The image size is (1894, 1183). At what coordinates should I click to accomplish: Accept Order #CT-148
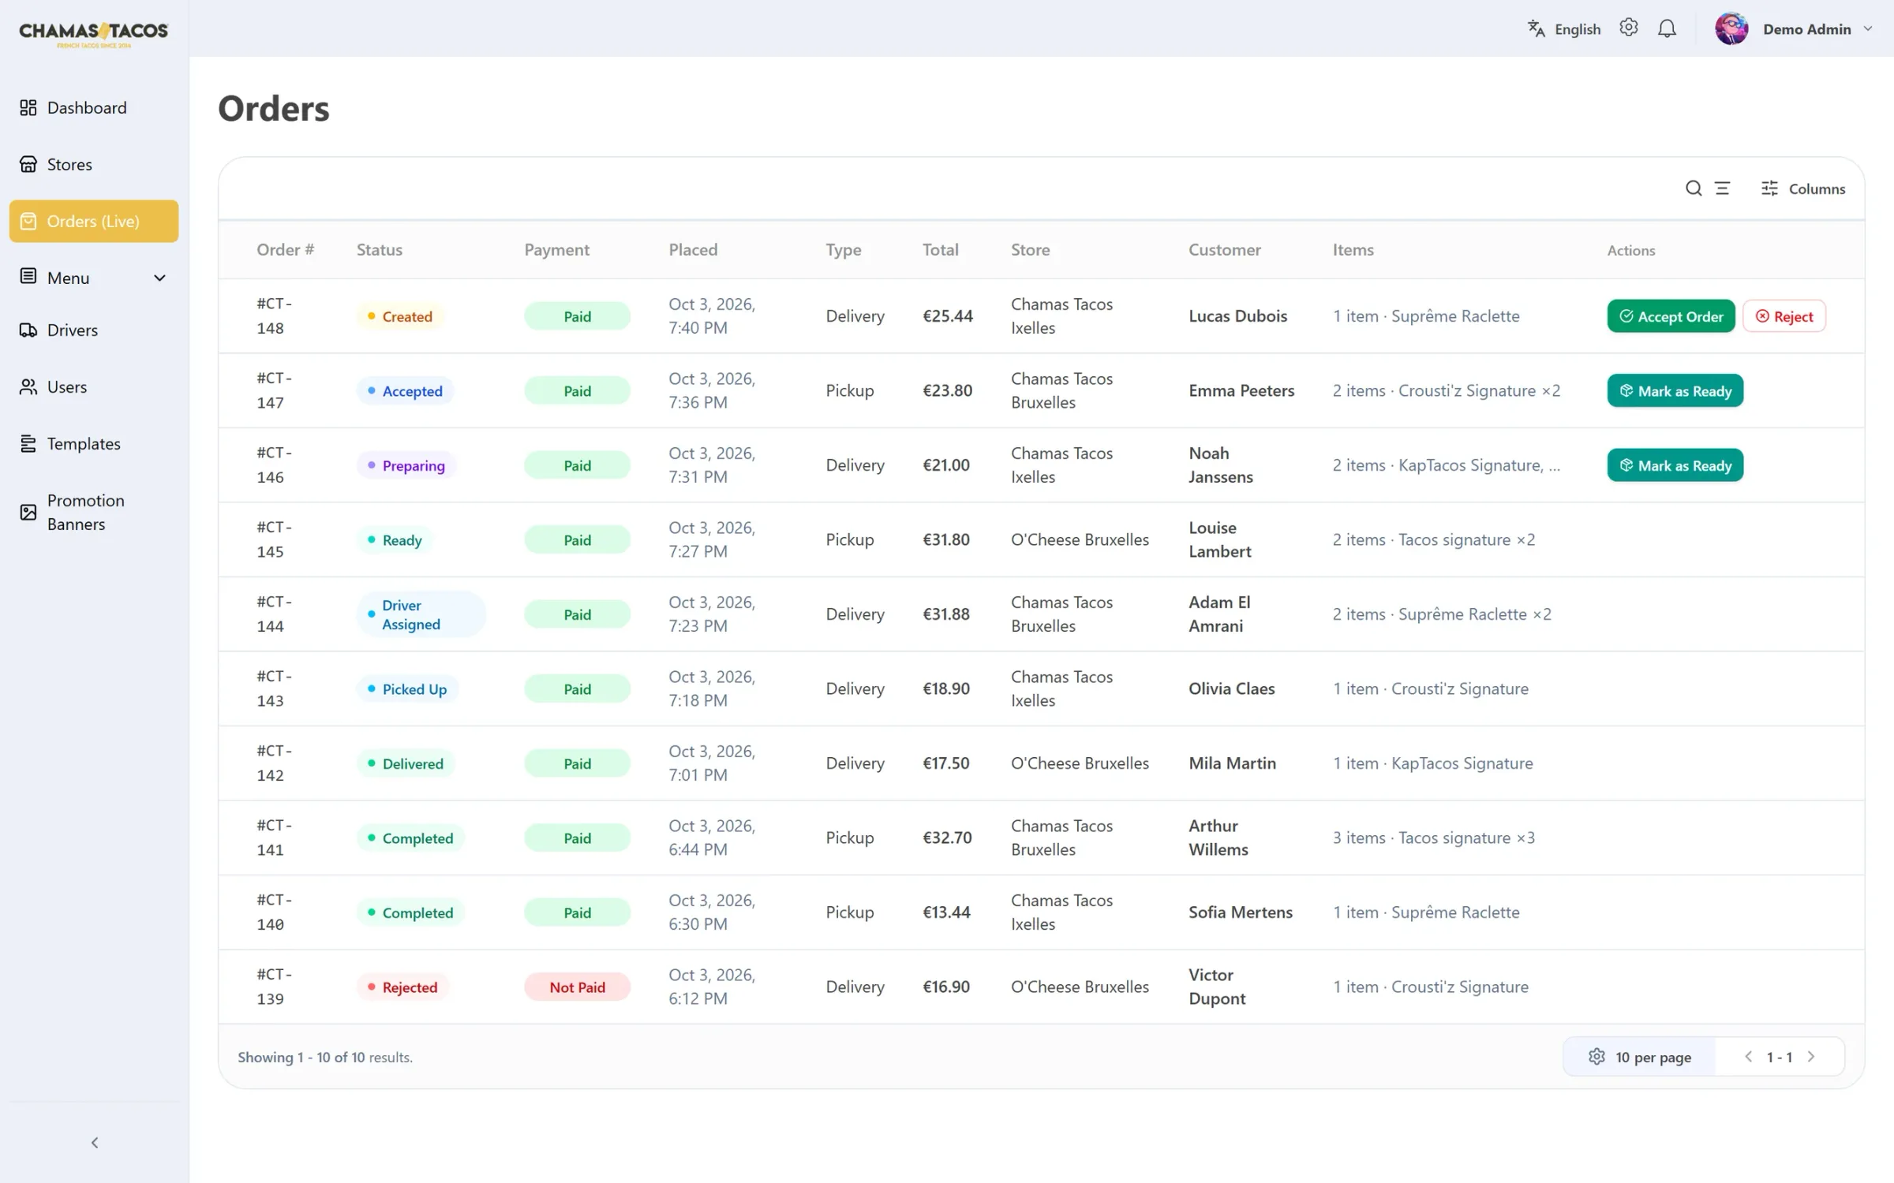(1671, 316)
